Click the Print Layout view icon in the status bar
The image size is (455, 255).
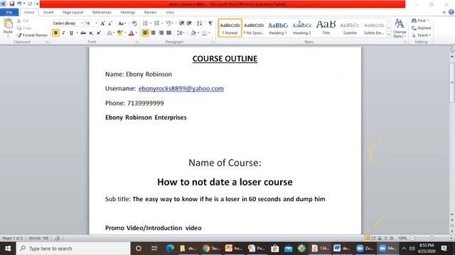click(367, 238)
